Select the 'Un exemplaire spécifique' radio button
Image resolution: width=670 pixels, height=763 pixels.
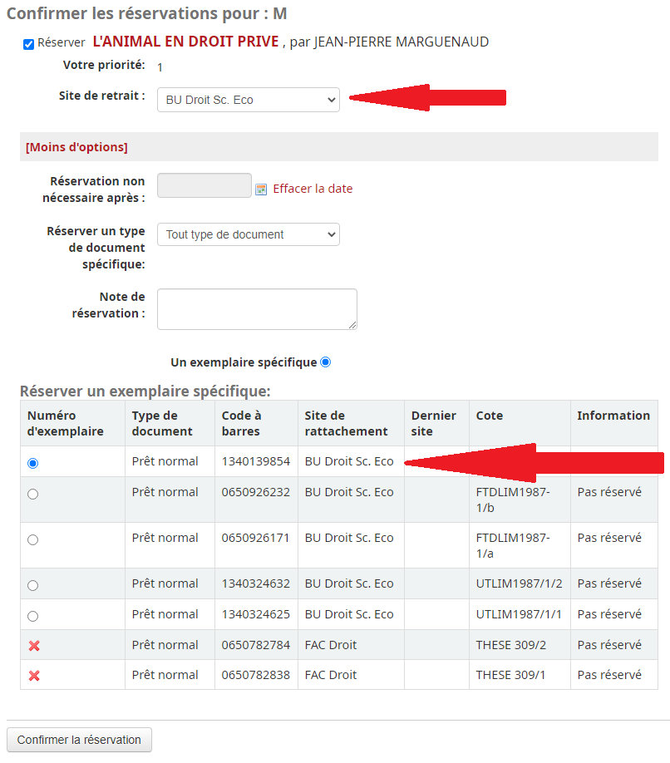pos(325,362)
